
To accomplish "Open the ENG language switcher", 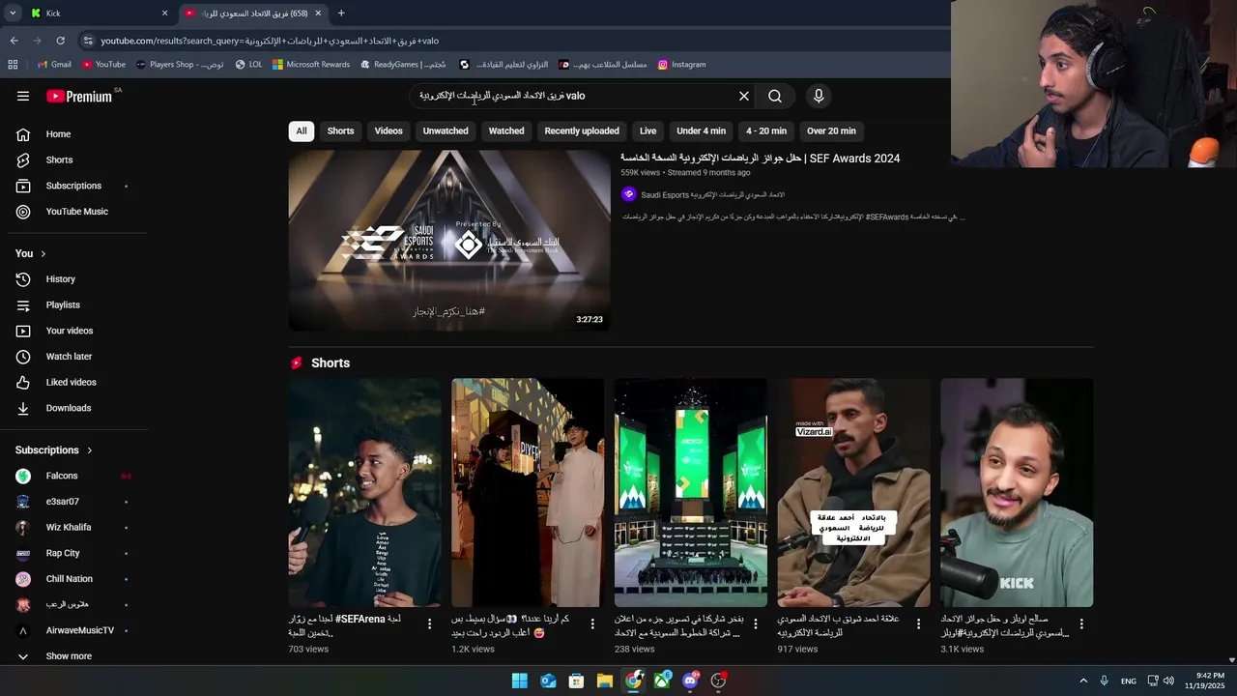I will (1128, 681).
